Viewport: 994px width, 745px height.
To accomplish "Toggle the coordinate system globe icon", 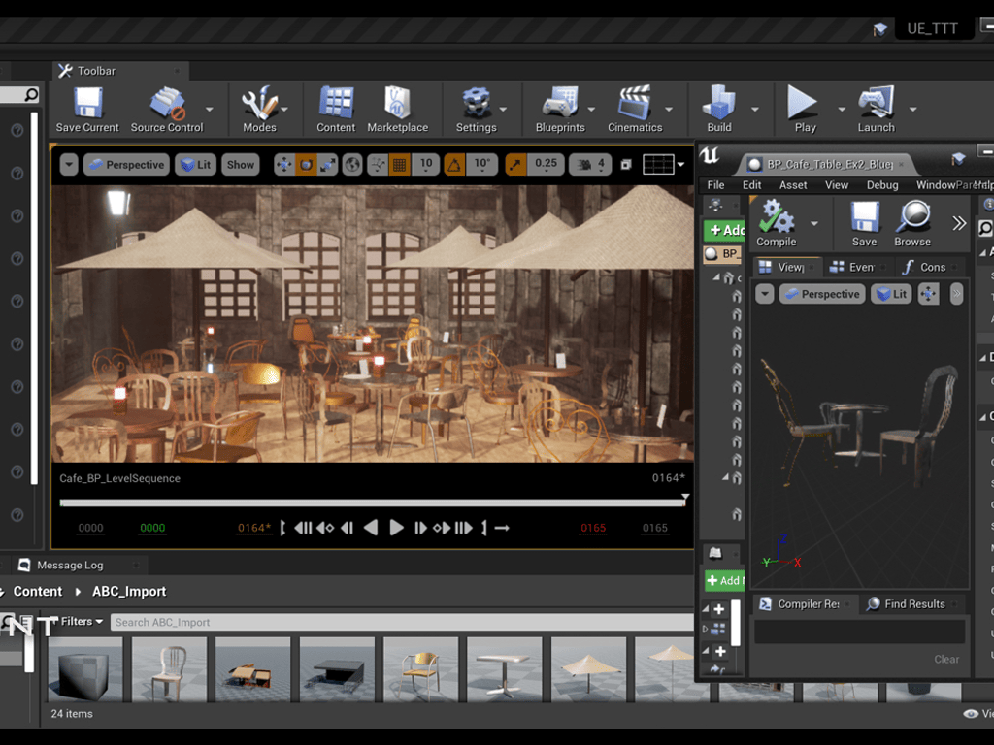I will tap(352, 165).
